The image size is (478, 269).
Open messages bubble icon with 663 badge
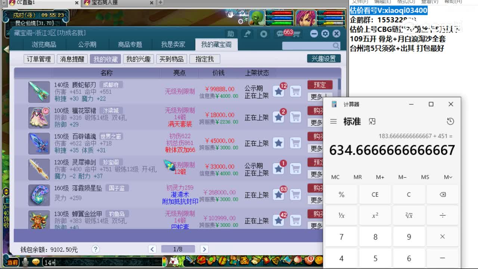pyautogui.click(x=280, y=34)
